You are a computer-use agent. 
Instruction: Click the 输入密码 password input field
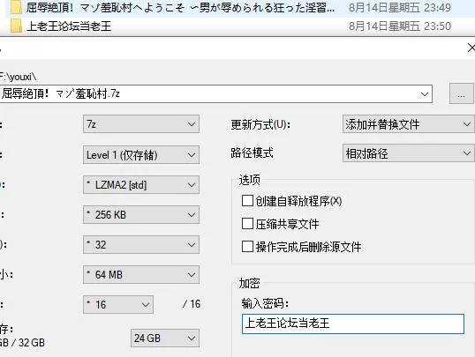(353, 324)
